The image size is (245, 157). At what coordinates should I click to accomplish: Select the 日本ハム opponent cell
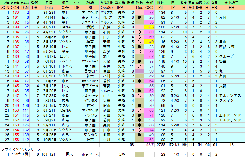(x=65, y=66)
